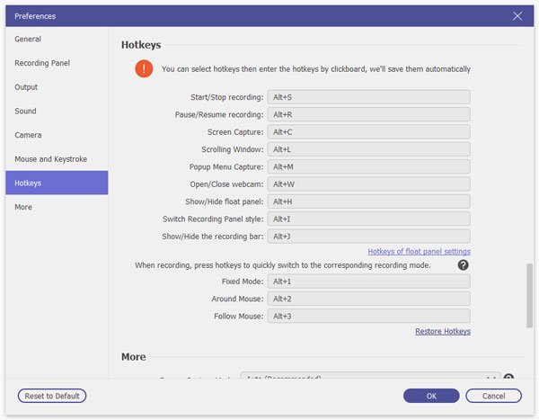Select Sound in the sidebar
Screen dimensions: 539x420
point(25,112)
